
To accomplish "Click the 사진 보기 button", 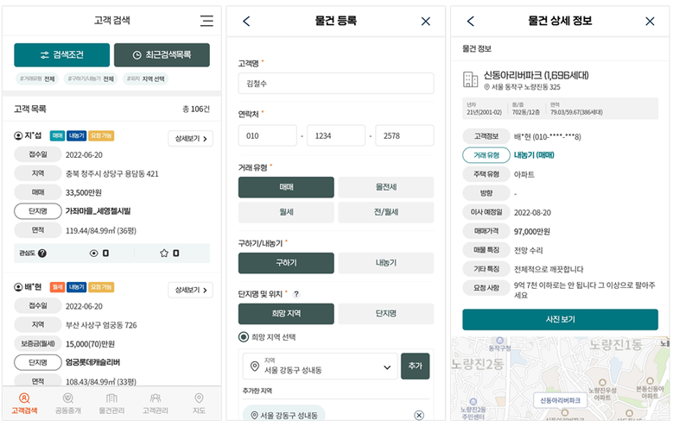I will click(x=560, y=320).
